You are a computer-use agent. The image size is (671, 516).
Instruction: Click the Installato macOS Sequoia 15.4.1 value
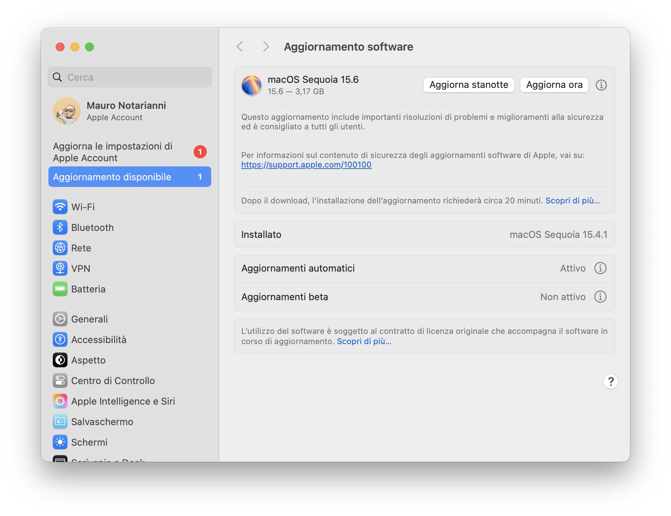(558, 235)
